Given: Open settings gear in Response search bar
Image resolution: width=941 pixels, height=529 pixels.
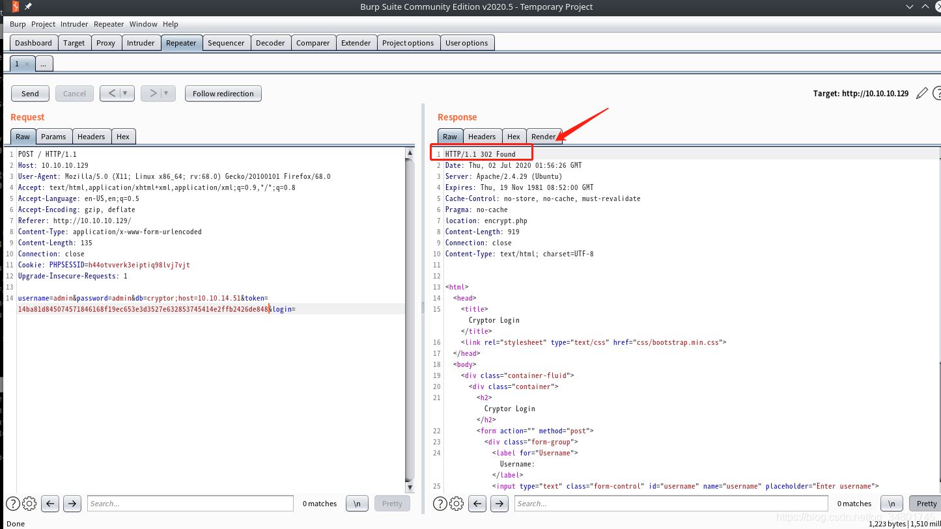Looking at the screenshot, I should 456,504.
